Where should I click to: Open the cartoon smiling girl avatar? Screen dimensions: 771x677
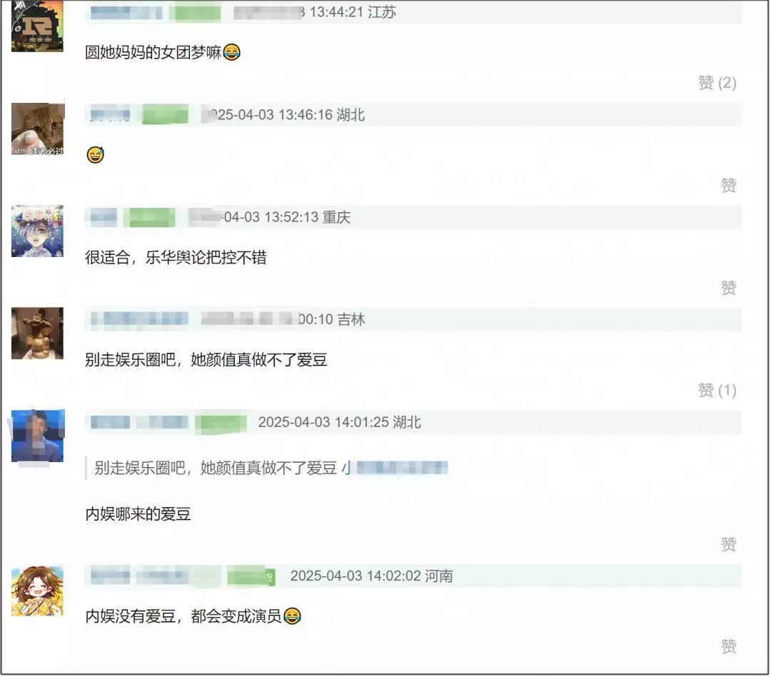37,591
